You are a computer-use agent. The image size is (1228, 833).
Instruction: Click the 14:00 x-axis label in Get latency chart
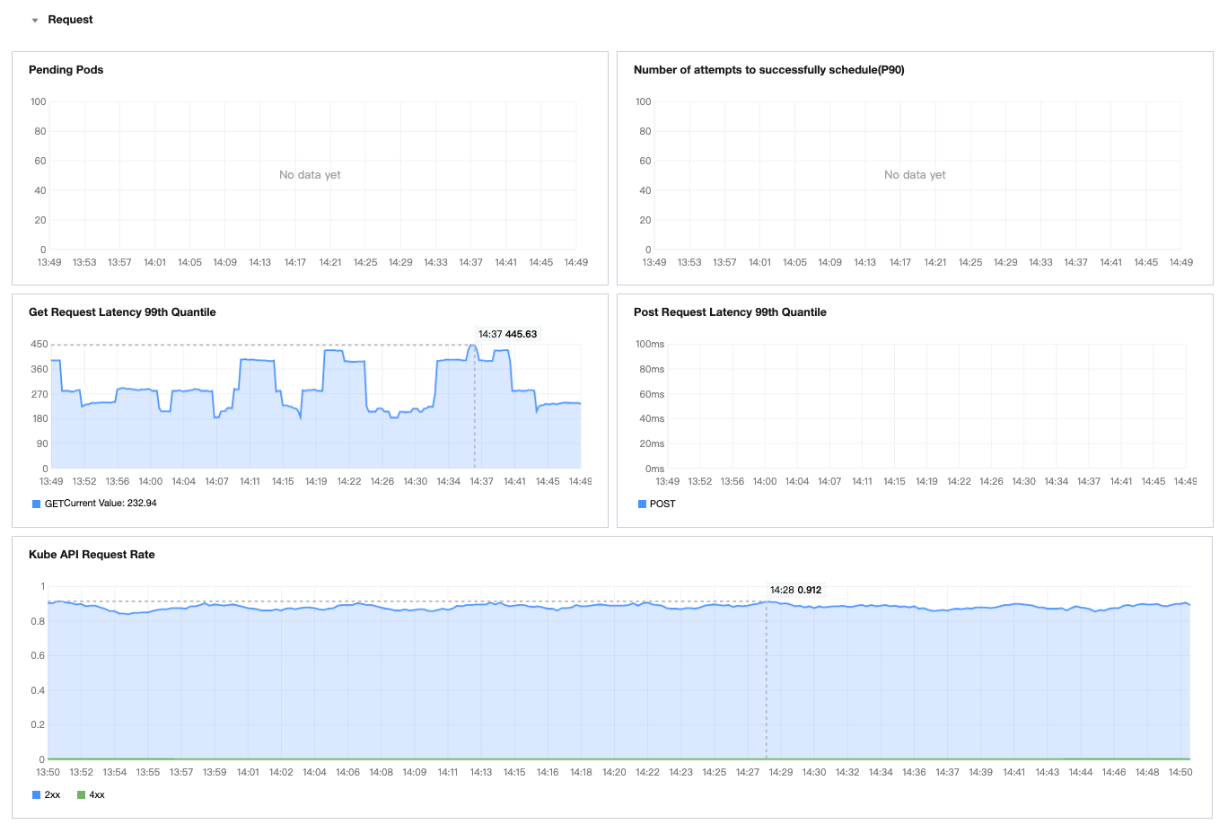151,481
